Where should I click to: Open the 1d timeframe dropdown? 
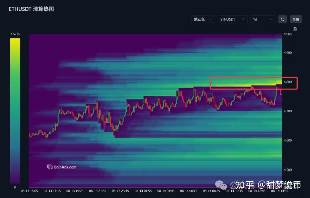tap(263, 19)
